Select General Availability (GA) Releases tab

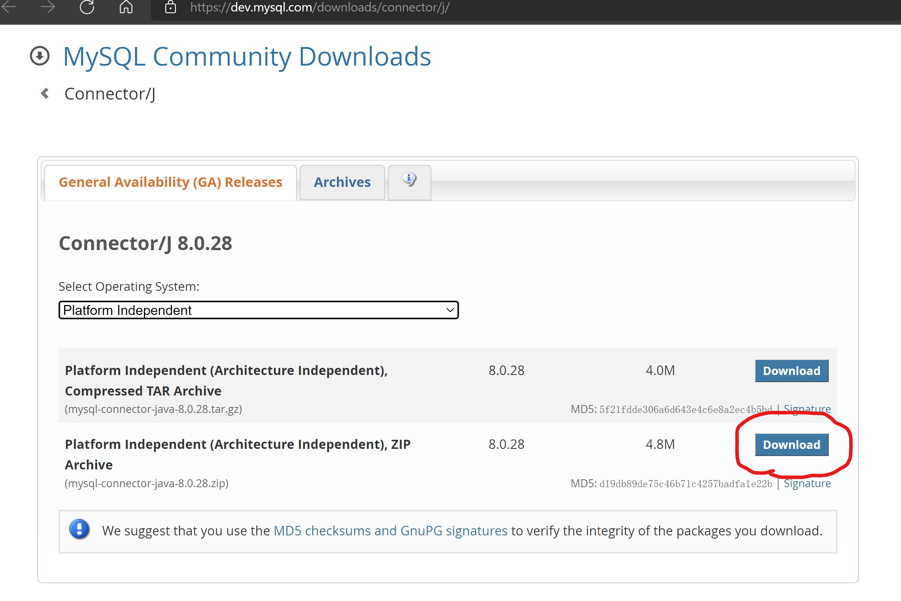(x=170, y=182)
